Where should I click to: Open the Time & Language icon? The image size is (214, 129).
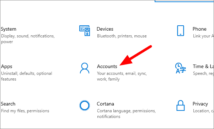pos(181,68)
